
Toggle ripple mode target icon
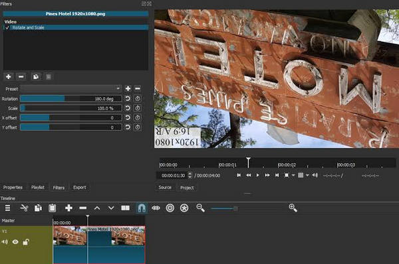tap(170, 208)
